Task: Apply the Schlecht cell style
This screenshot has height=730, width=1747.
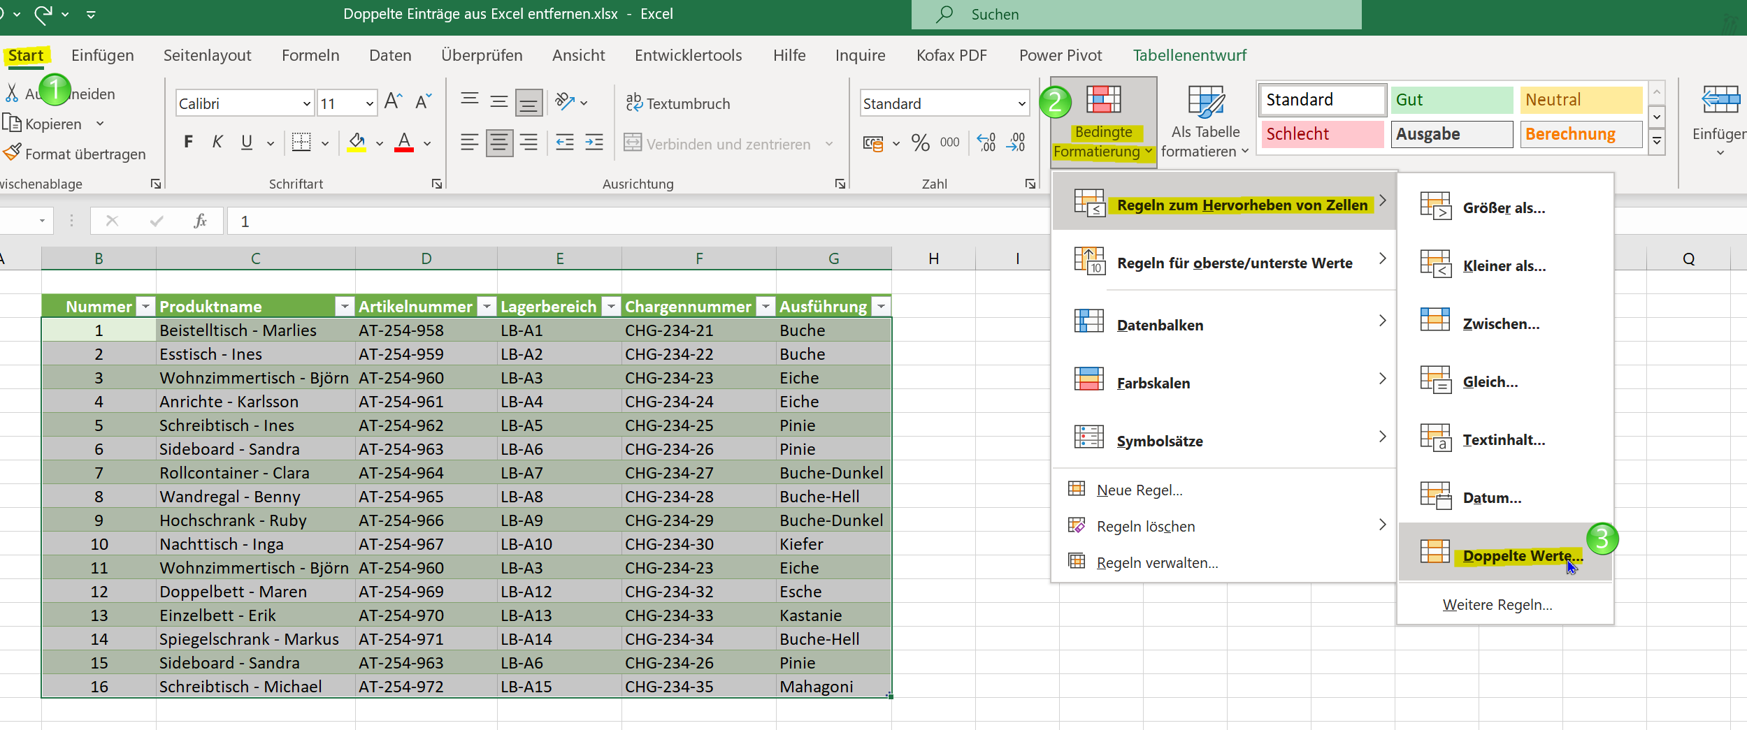Action: tap(1323, 133)
